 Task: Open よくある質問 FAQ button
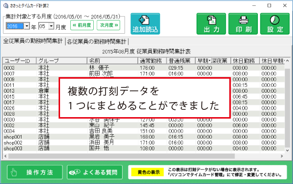pyautogui.click(x=95, y=172)
